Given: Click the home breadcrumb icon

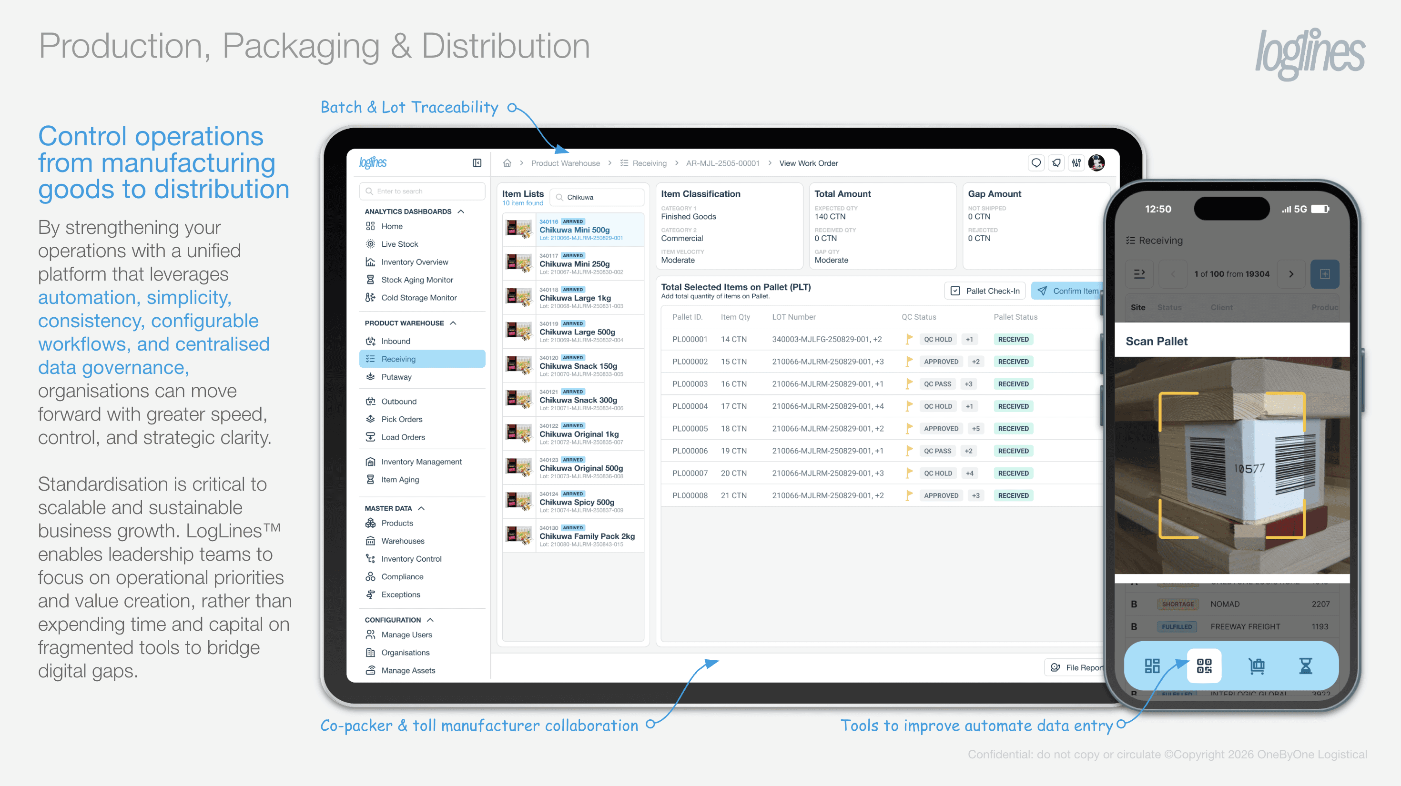Looking at the screenshot, I should tap(507, 163).
